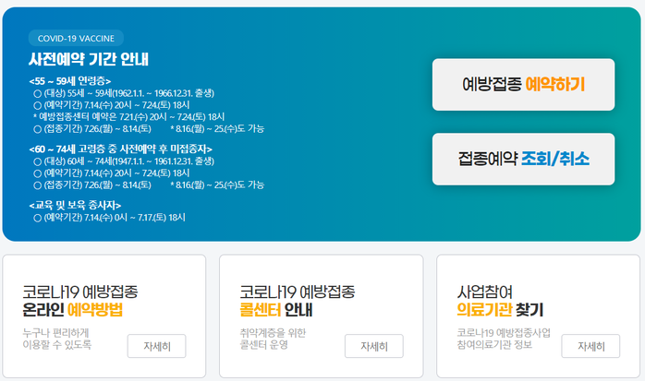Click the 예방접종 예약하기 button
Viewport: 645px width, 381px height.
pos(523,85)
